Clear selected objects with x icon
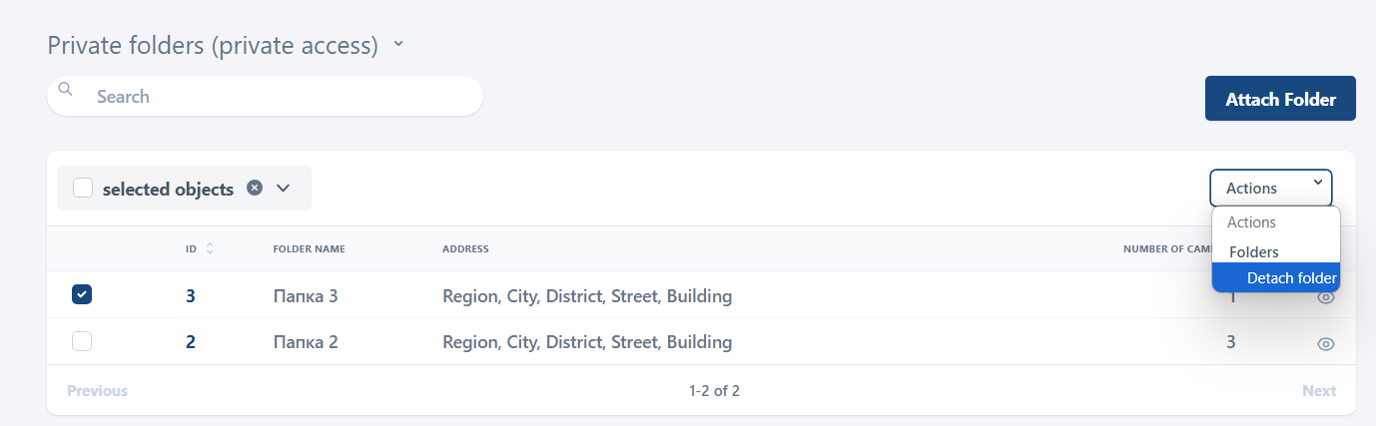This screenshot has height=426, width=1376. click(255, 188)
